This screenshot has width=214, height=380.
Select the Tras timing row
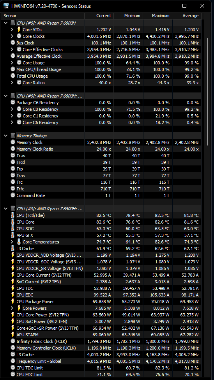click(102, 176)
